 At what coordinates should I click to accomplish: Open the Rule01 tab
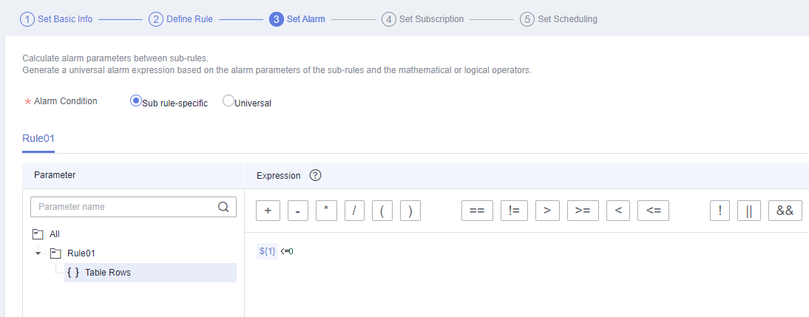pyautogui.click(x=38, y=138)
